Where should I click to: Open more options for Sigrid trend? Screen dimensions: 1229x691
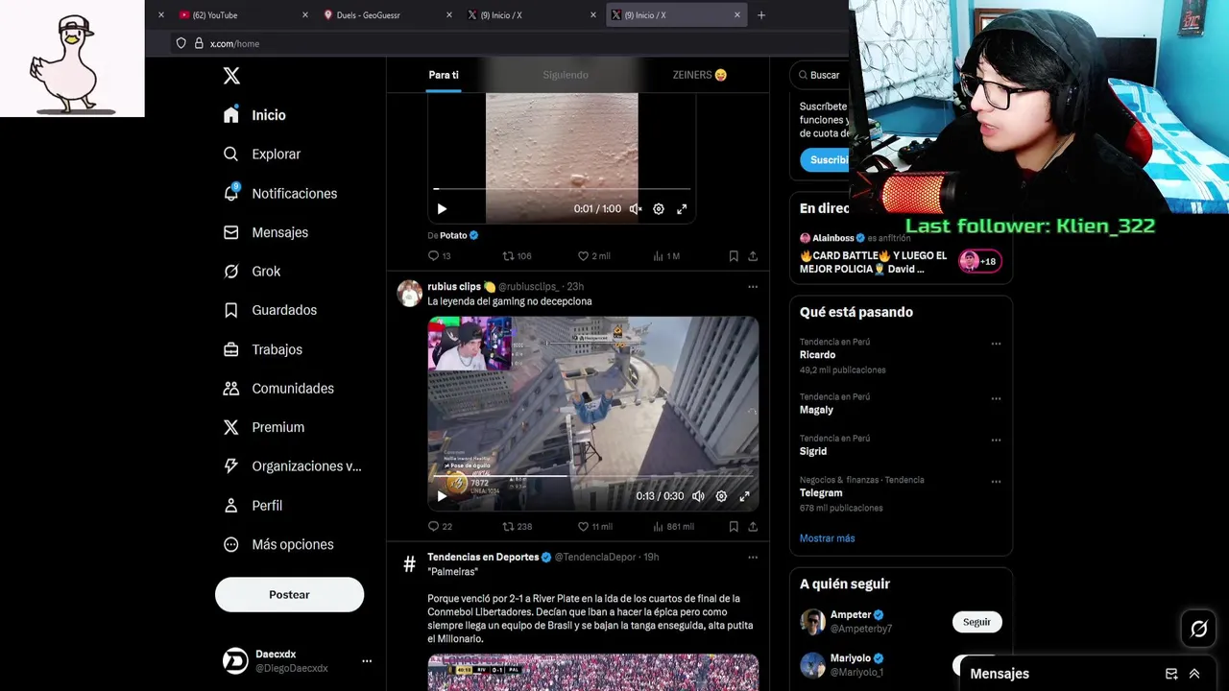click(996, 440)
